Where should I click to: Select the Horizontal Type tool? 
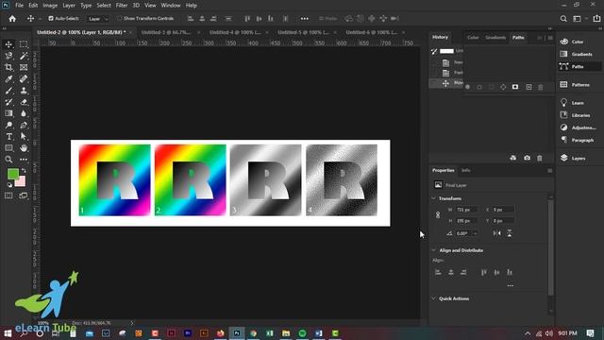pos(8,136)
